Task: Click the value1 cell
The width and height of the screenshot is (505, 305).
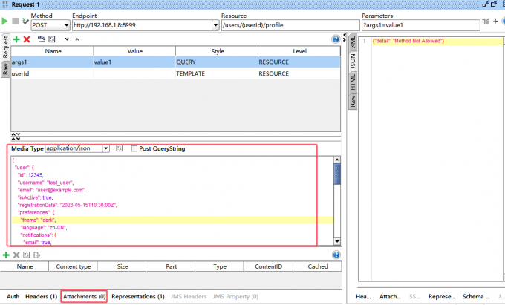Action: click(x=134, y=62)
